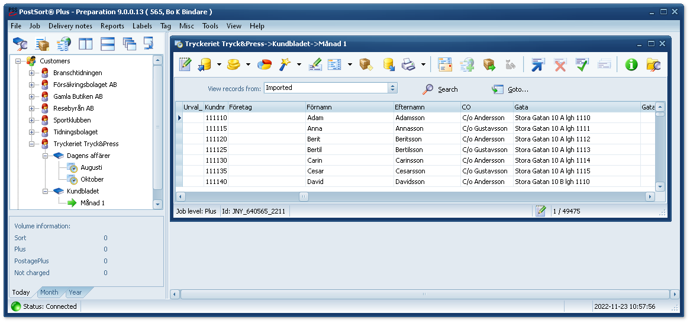Click the Search button

(x=440, y=89)
